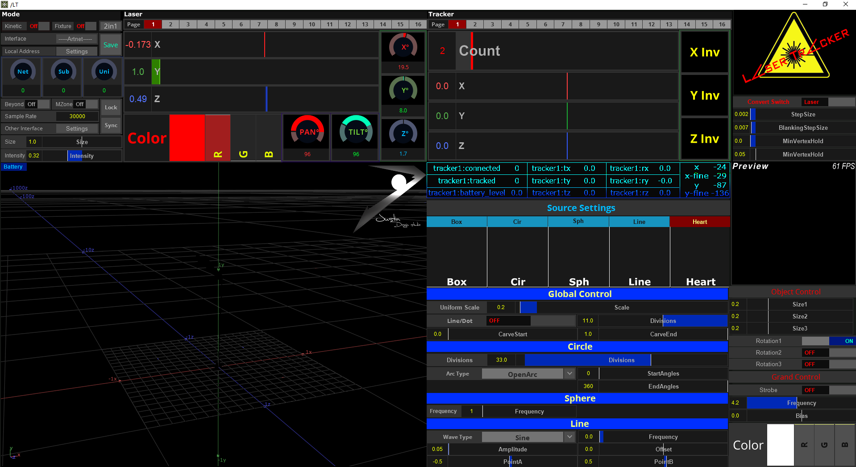856x467 pixels.
Task: Open Other Interface Settings
Action: click(x=76, y=128)
